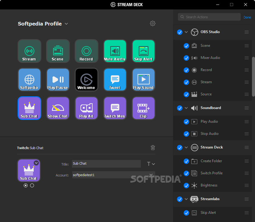Open the Account dropdown softpediatest1

(x=114, y=175)
